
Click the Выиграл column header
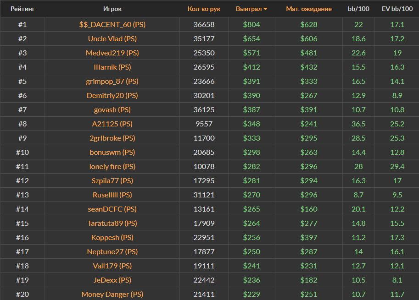tap(248, 9)
